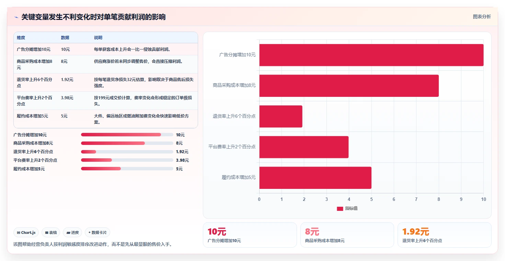Click the 指标值 legend label
Image resolution: width=505 pixels, height=261 pixels.
[x=351, y=208]
